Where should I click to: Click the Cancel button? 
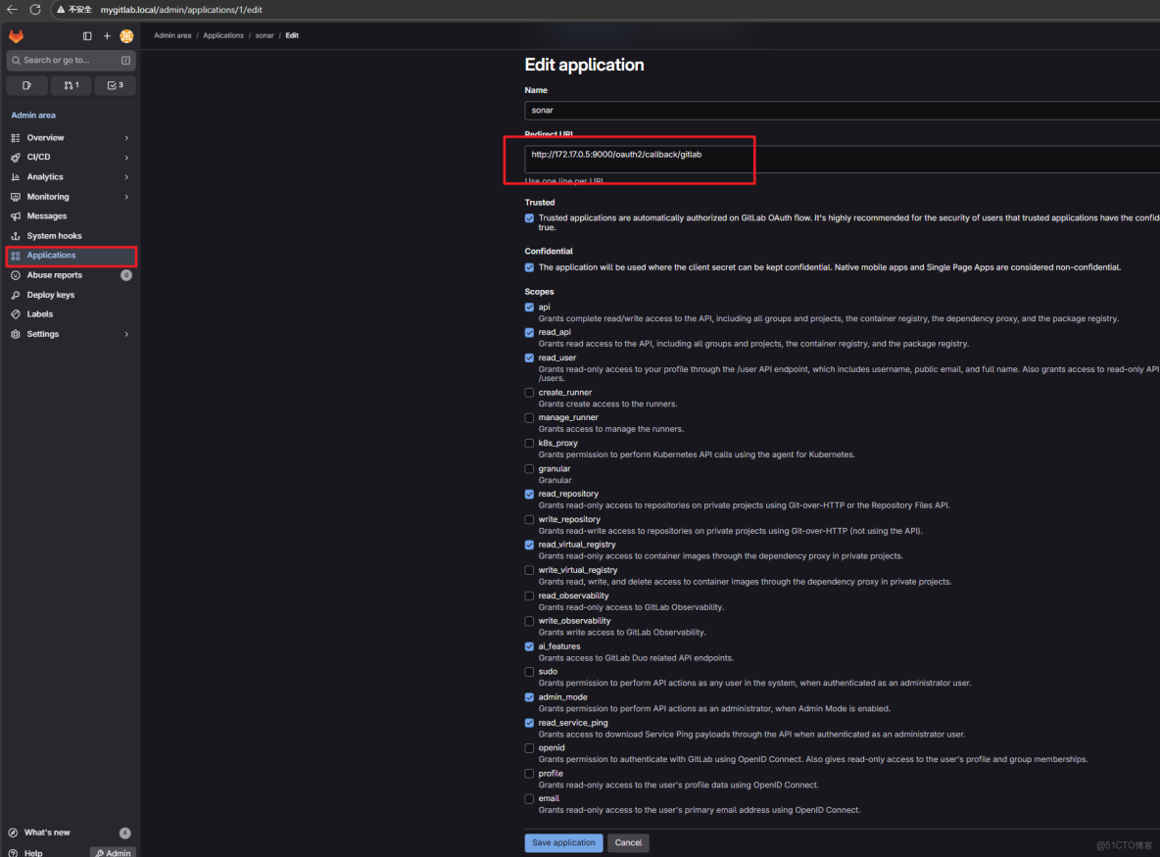point(628,842)
